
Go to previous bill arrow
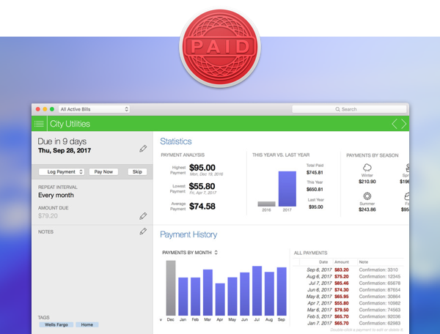coord(395,124)
